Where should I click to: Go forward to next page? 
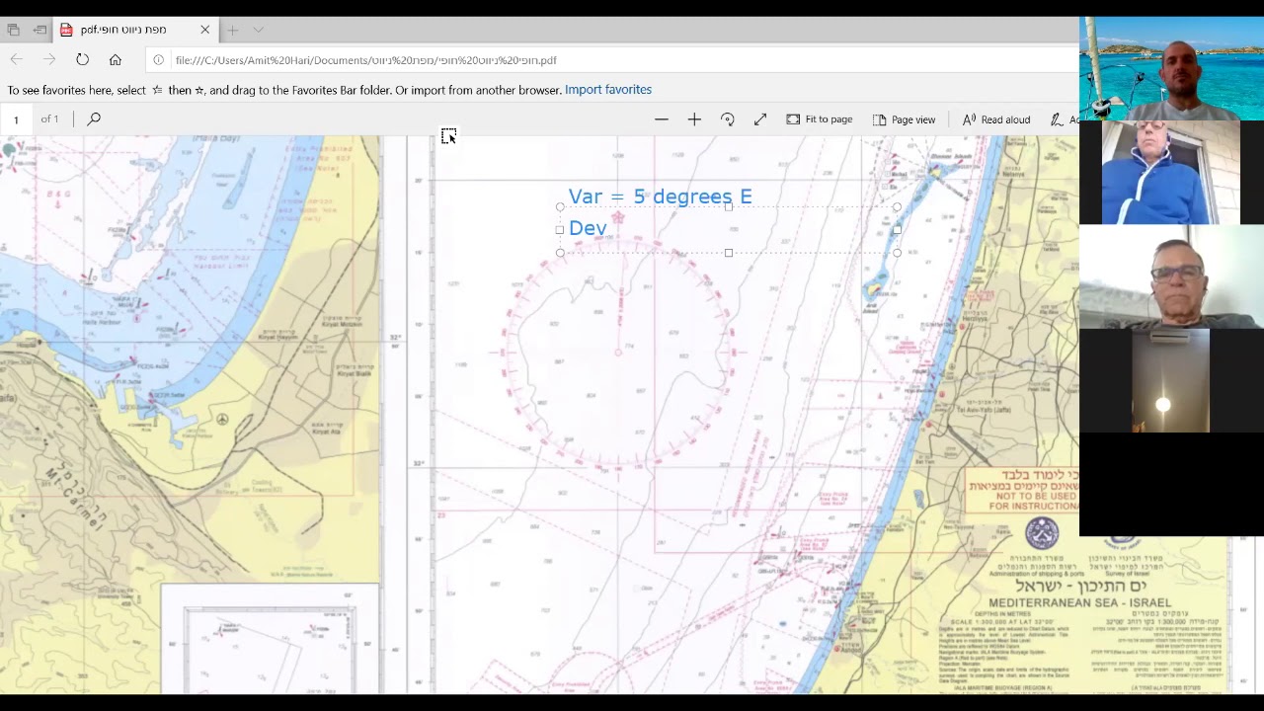point(49,60)
